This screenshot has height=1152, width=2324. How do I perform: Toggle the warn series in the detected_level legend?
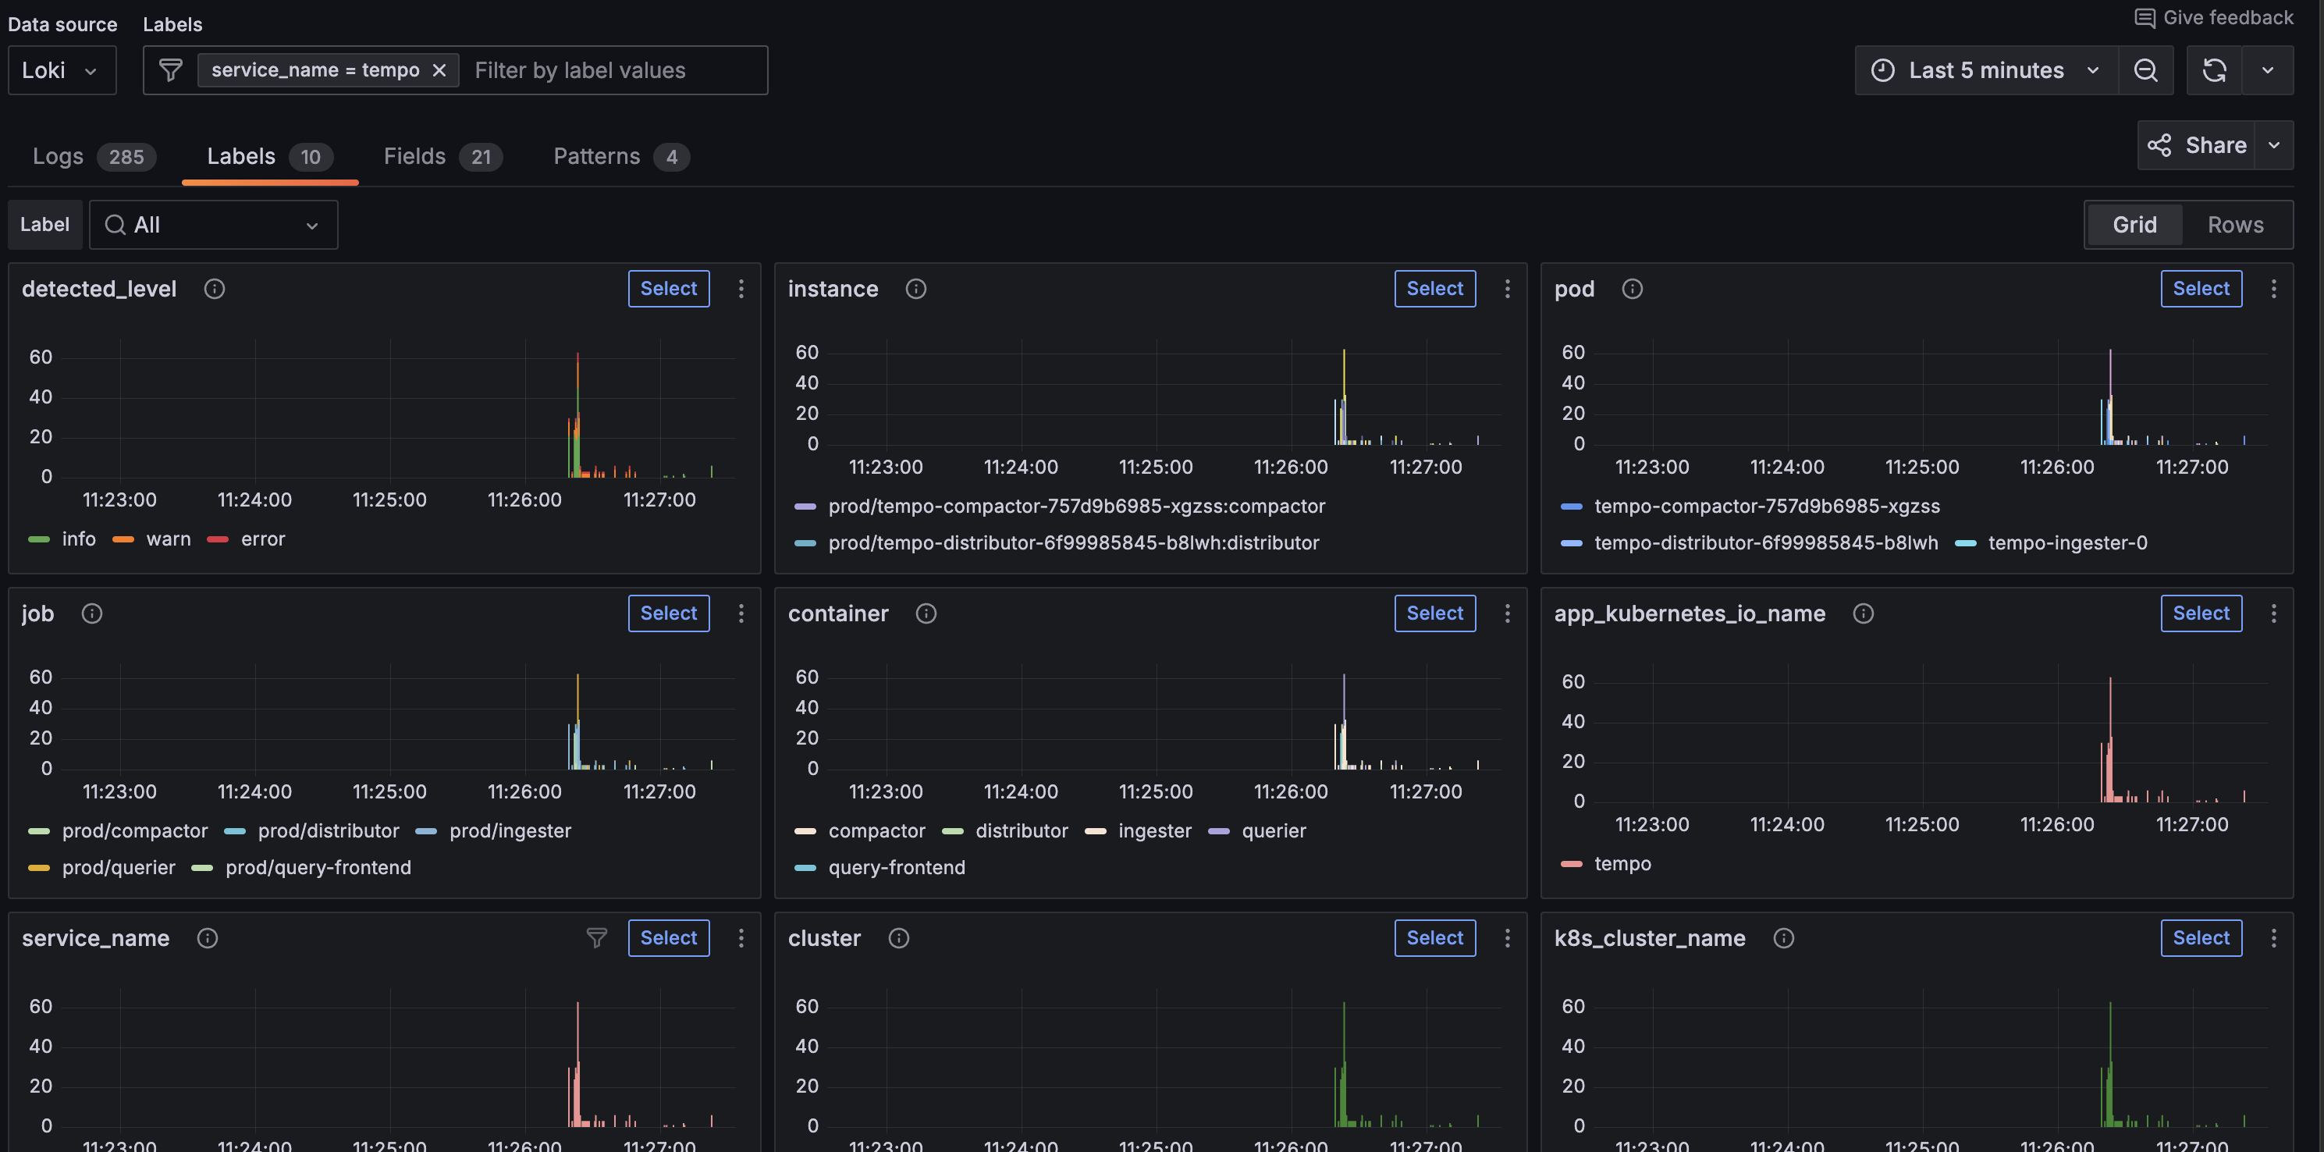[x=168, y=539]
